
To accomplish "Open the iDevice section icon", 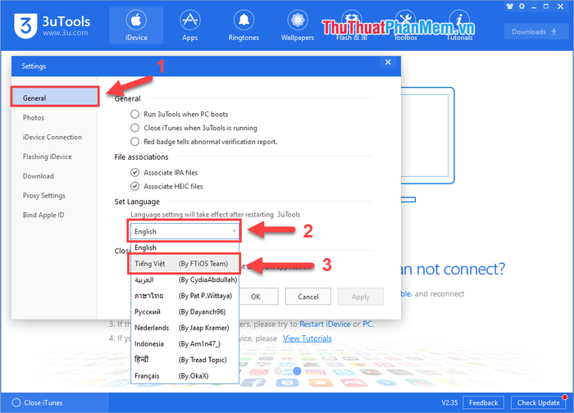I will (136, 25).
